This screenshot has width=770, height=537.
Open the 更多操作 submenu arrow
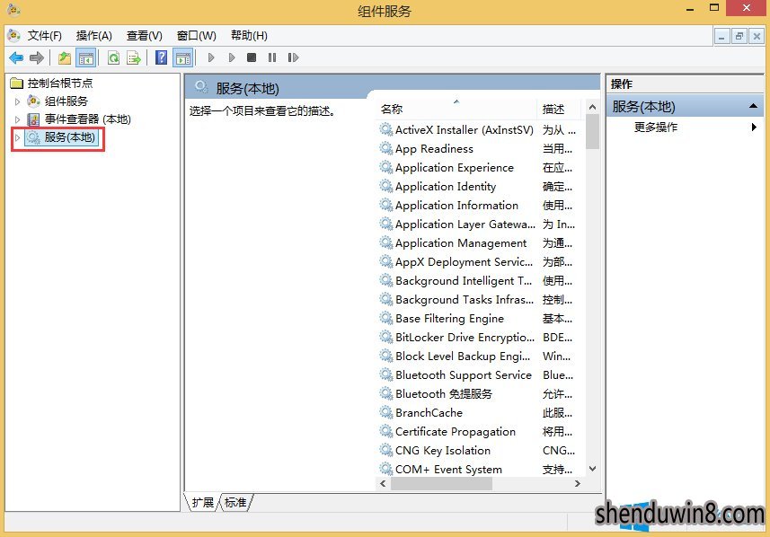[754, 128]
